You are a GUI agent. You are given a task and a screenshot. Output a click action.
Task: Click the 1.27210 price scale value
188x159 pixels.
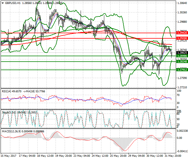(182, 87)
